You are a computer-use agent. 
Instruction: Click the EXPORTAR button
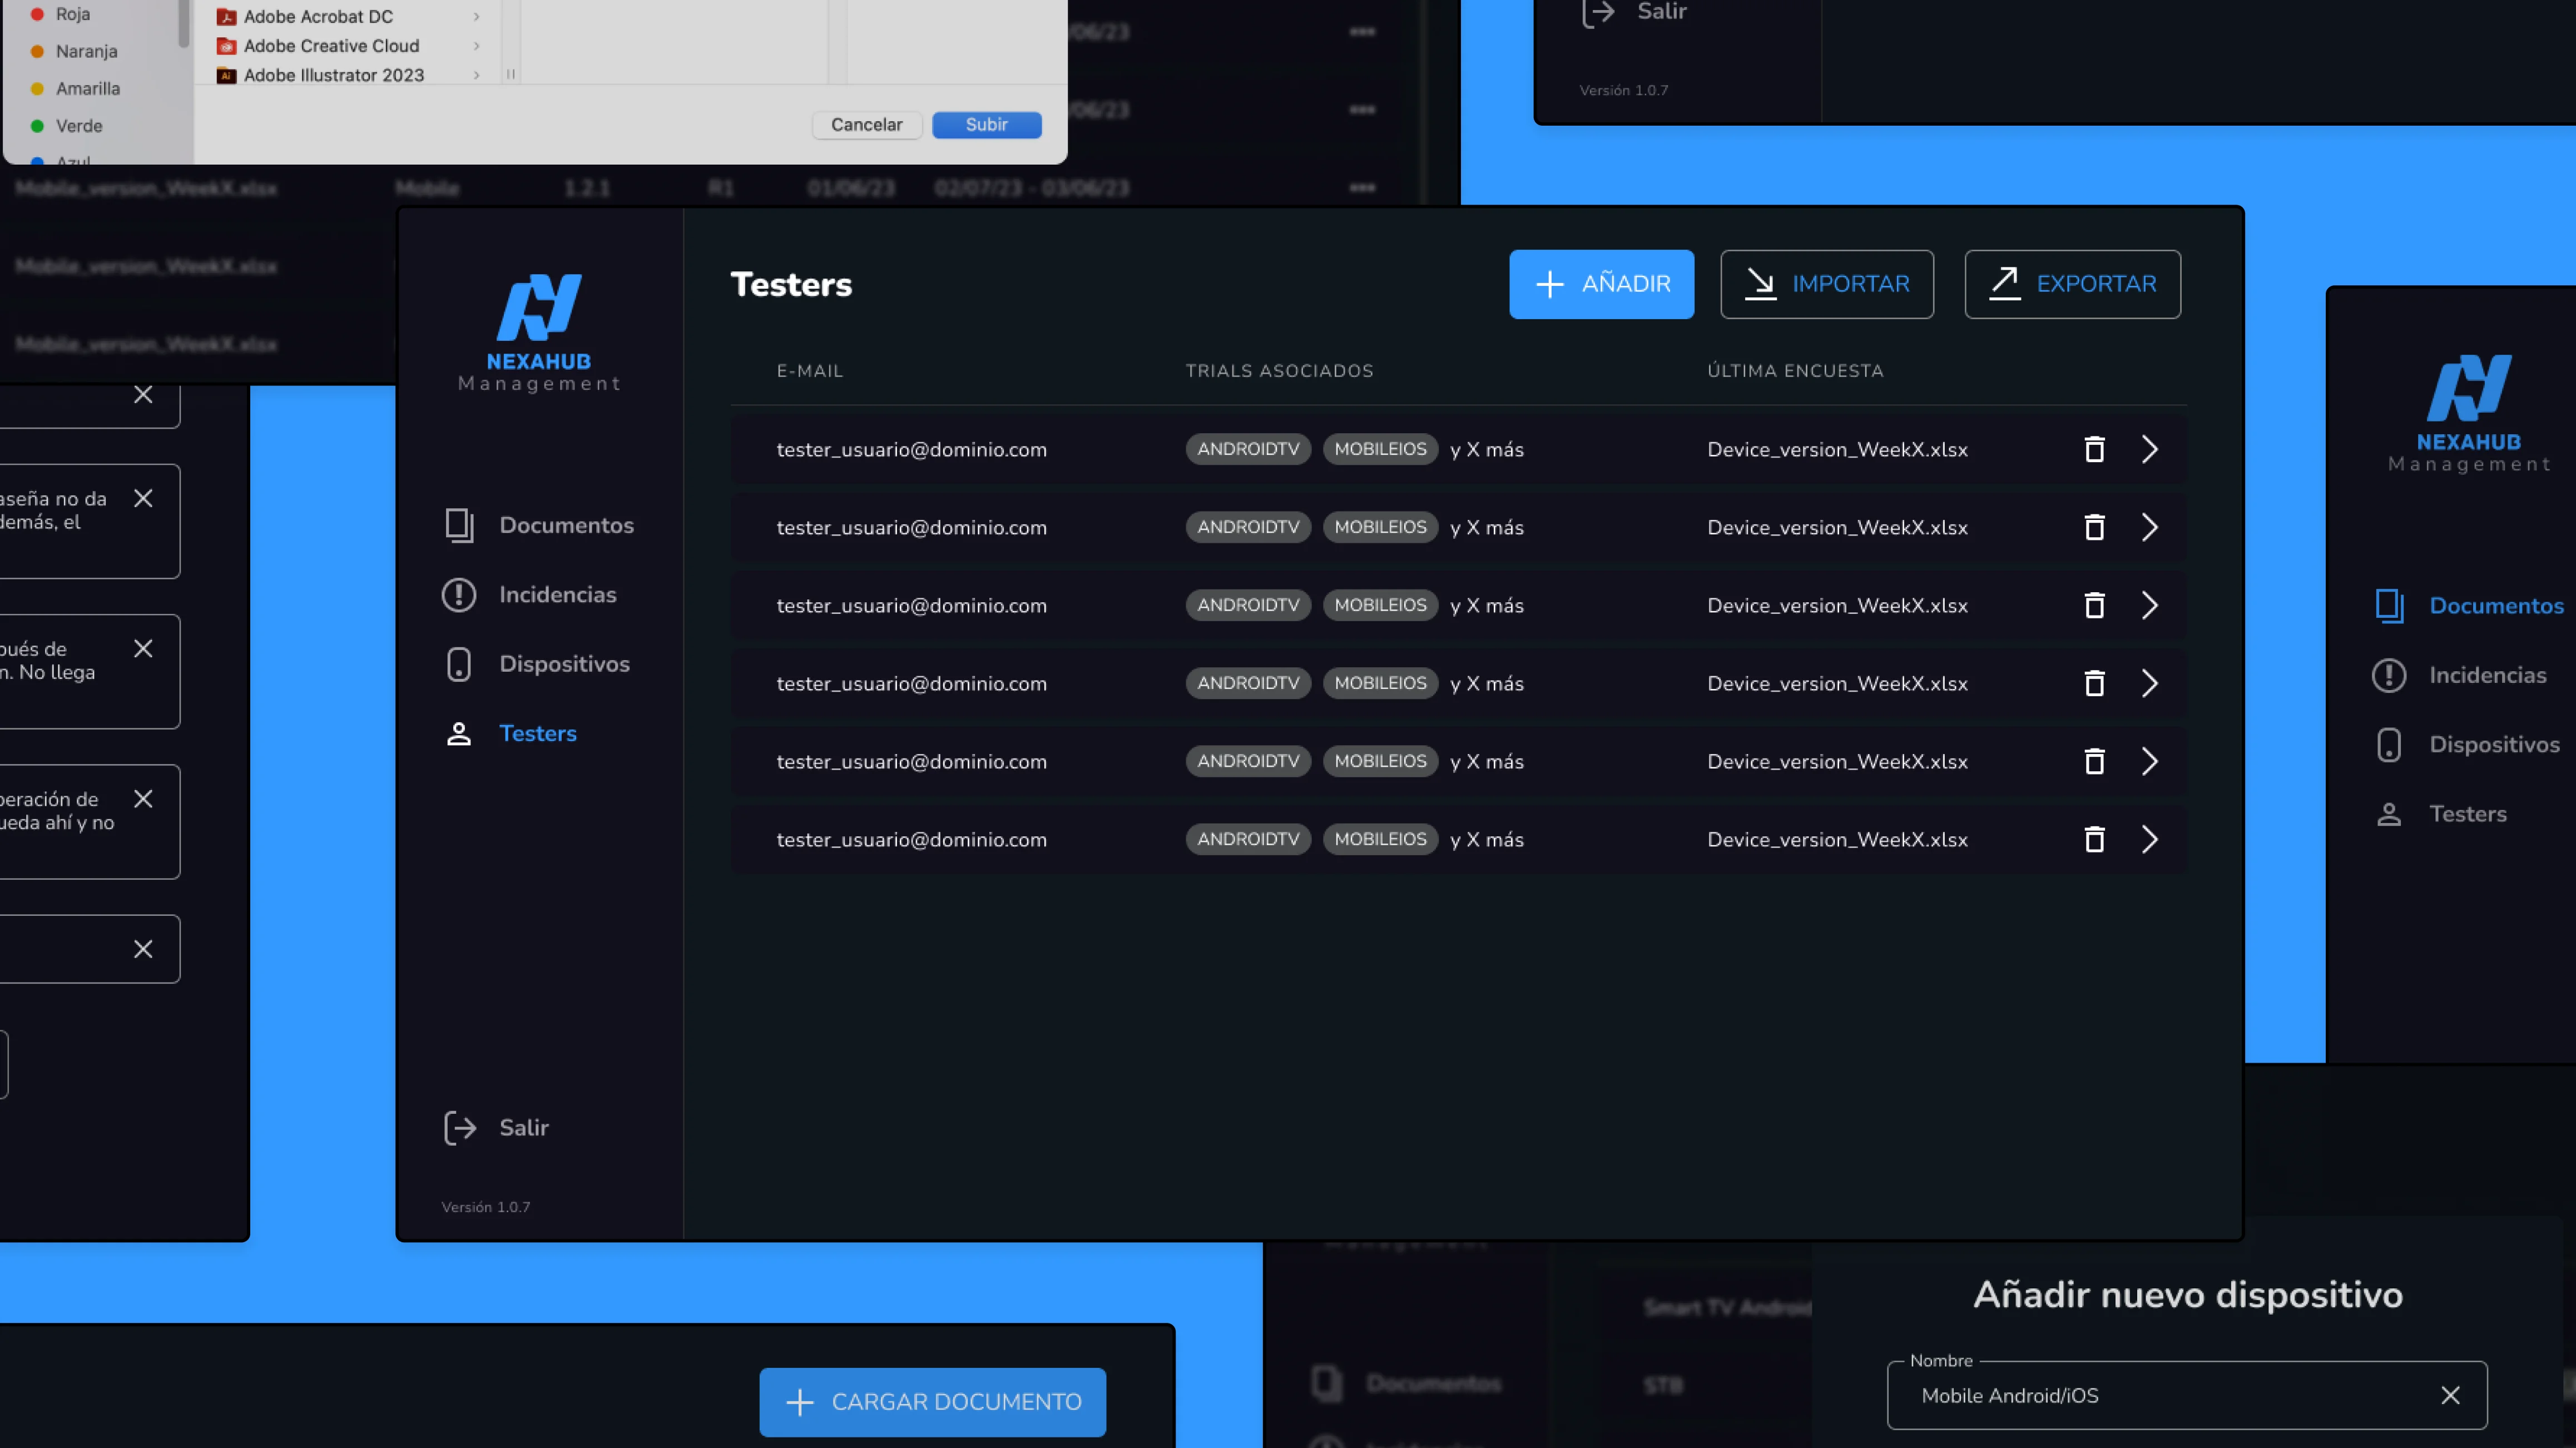click(x=2072, y=284)
